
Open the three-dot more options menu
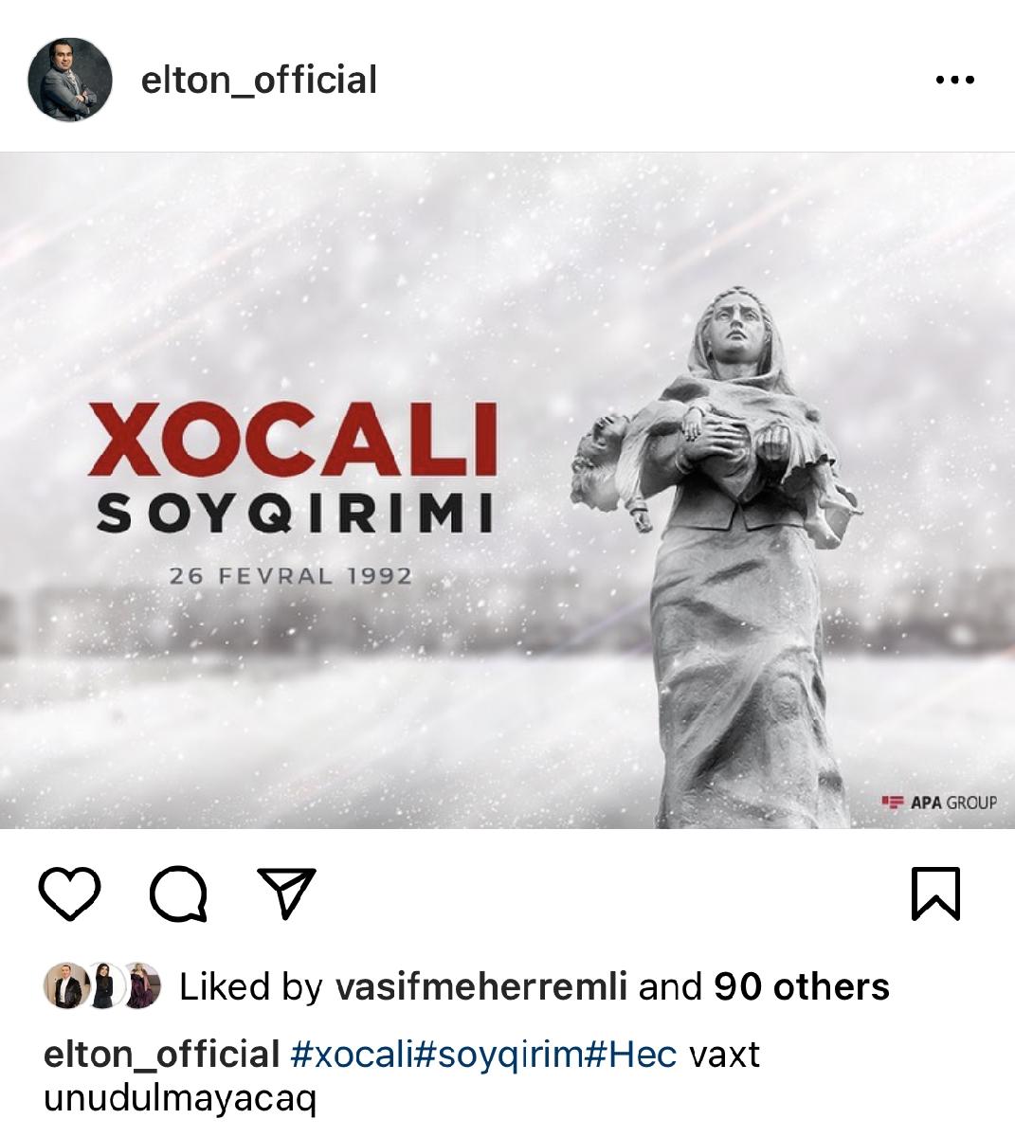click(954, 80)
